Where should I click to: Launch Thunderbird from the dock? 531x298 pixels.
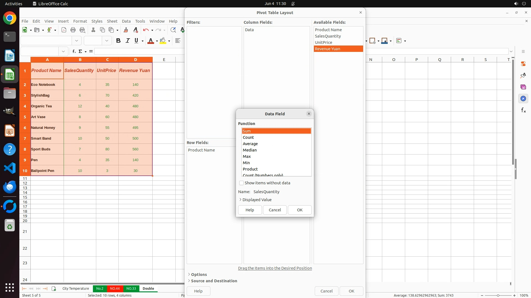10,187
